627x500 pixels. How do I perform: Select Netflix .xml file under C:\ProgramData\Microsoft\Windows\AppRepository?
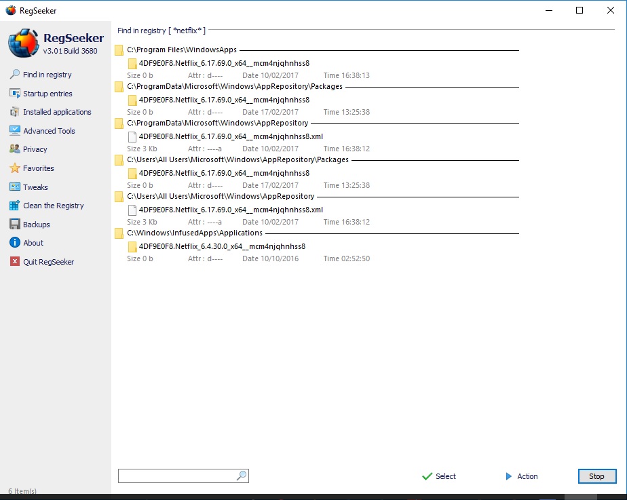tap(231, 136)
